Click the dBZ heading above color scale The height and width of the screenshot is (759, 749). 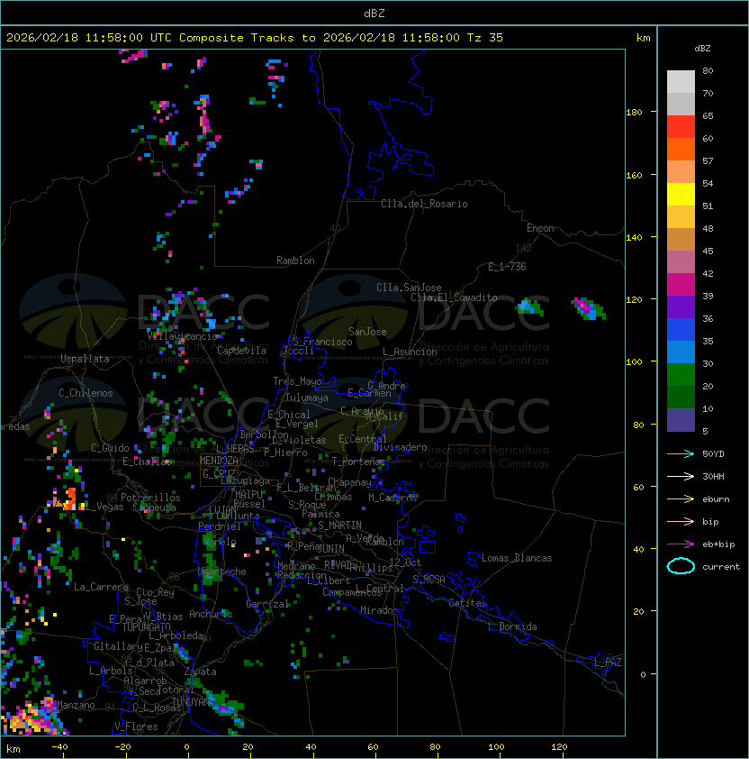click(702, 49)
